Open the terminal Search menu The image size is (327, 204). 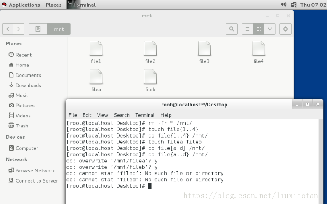[122, 115]
